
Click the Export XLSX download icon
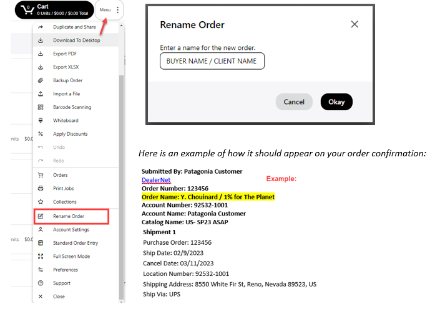[x=41, y=67]
